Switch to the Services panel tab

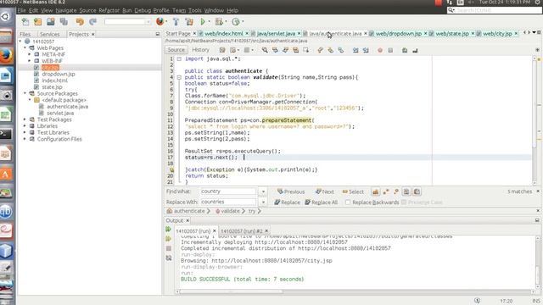[x=49, y=34]
